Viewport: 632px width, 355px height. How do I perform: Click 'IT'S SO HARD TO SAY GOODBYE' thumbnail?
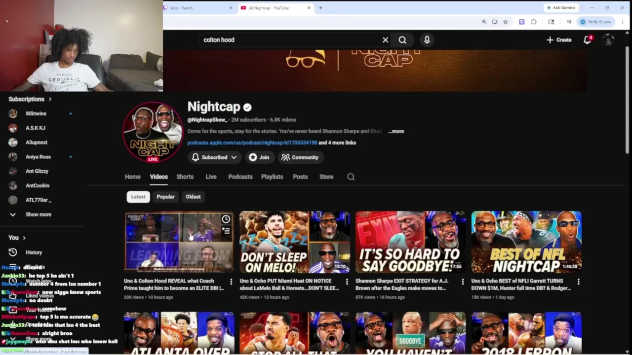pos(410,242)
